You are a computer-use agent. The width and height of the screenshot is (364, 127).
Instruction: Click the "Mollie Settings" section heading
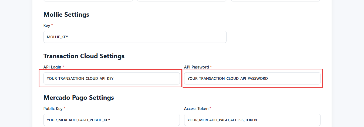pos(66,15)
